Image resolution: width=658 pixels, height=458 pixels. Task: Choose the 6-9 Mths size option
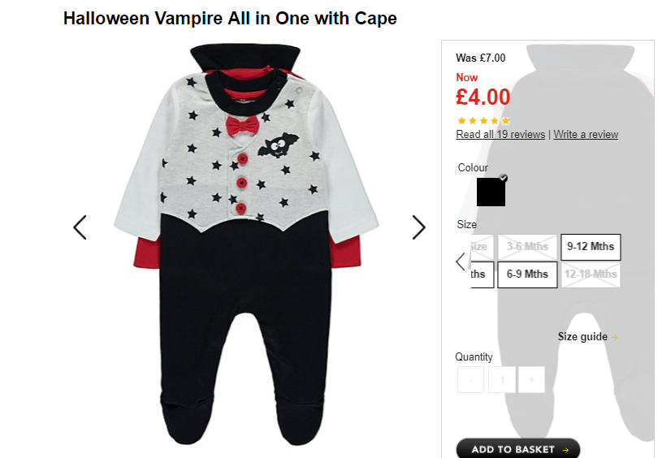click(x=527, y=274)
